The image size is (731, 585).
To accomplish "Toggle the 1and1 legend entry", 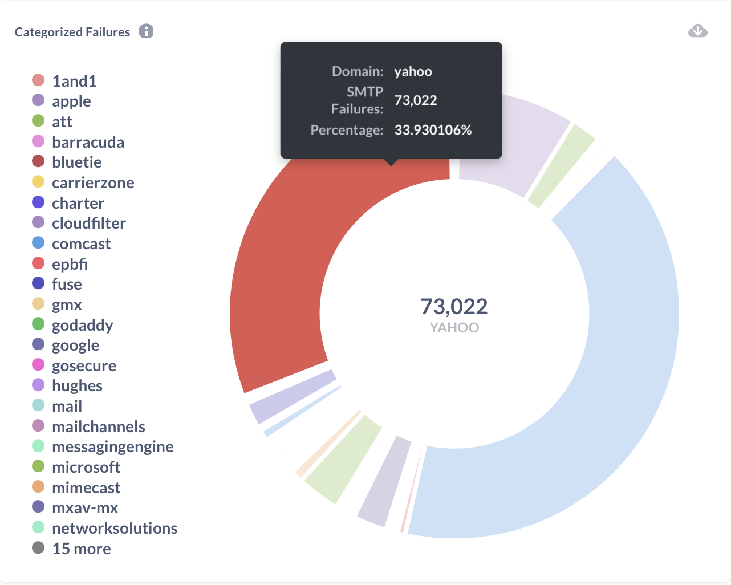I will [64, 81].
